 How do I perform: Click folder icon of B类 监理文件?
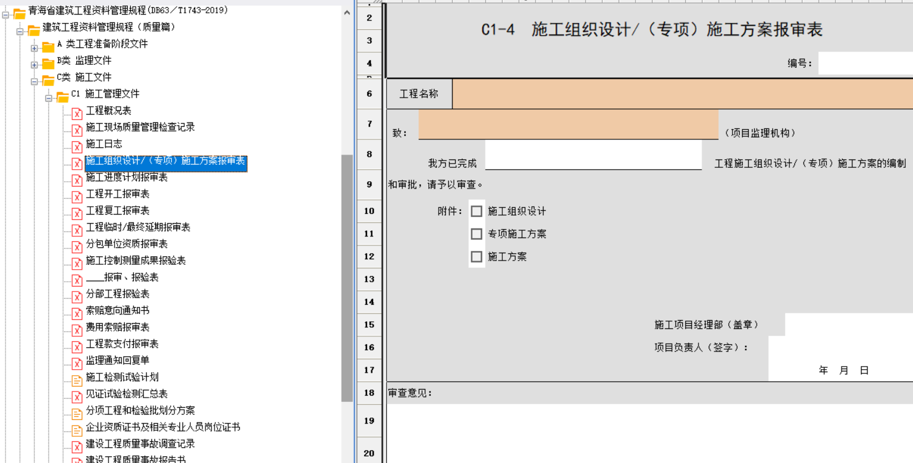point(48,63)
